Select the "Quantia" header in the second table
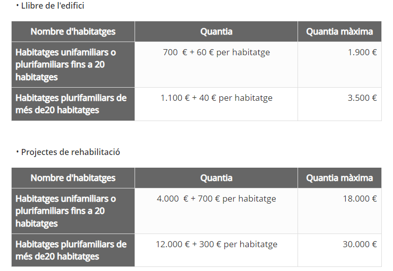The image size is (393, 271). pyautogui.click(x=216, y=178)
